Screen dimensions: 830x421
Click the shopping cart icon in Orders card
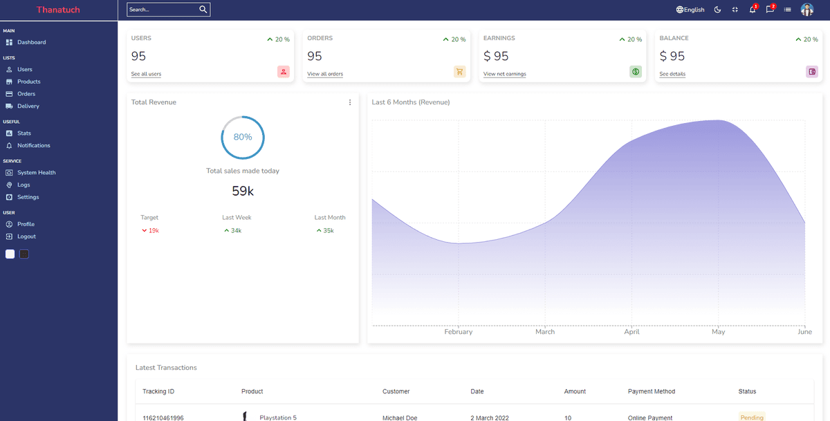point(459,71)
